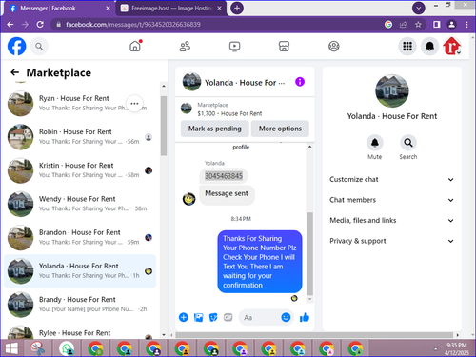Open Brandon - House For Rent conversation

click(x=80, y=238)
